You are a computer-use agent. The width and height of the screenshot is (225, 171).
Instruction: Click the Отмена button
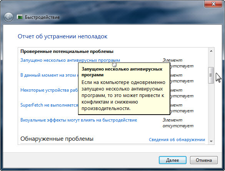point(204,160)
